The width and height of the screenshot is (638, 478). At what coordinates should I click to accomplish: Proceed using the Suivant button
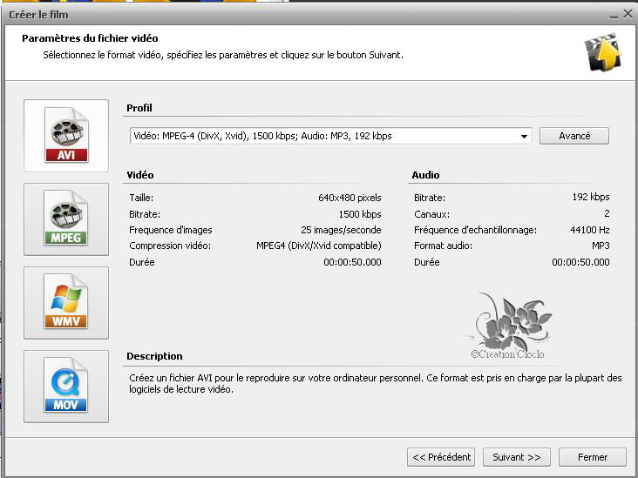click(x=516, y=457)
